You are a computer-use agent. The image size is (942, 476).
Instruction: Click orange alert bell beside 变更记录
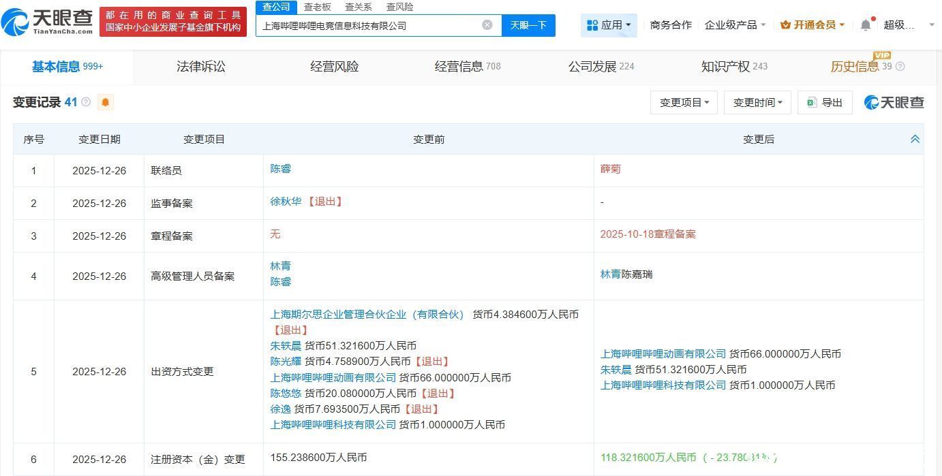click(106, 103)
